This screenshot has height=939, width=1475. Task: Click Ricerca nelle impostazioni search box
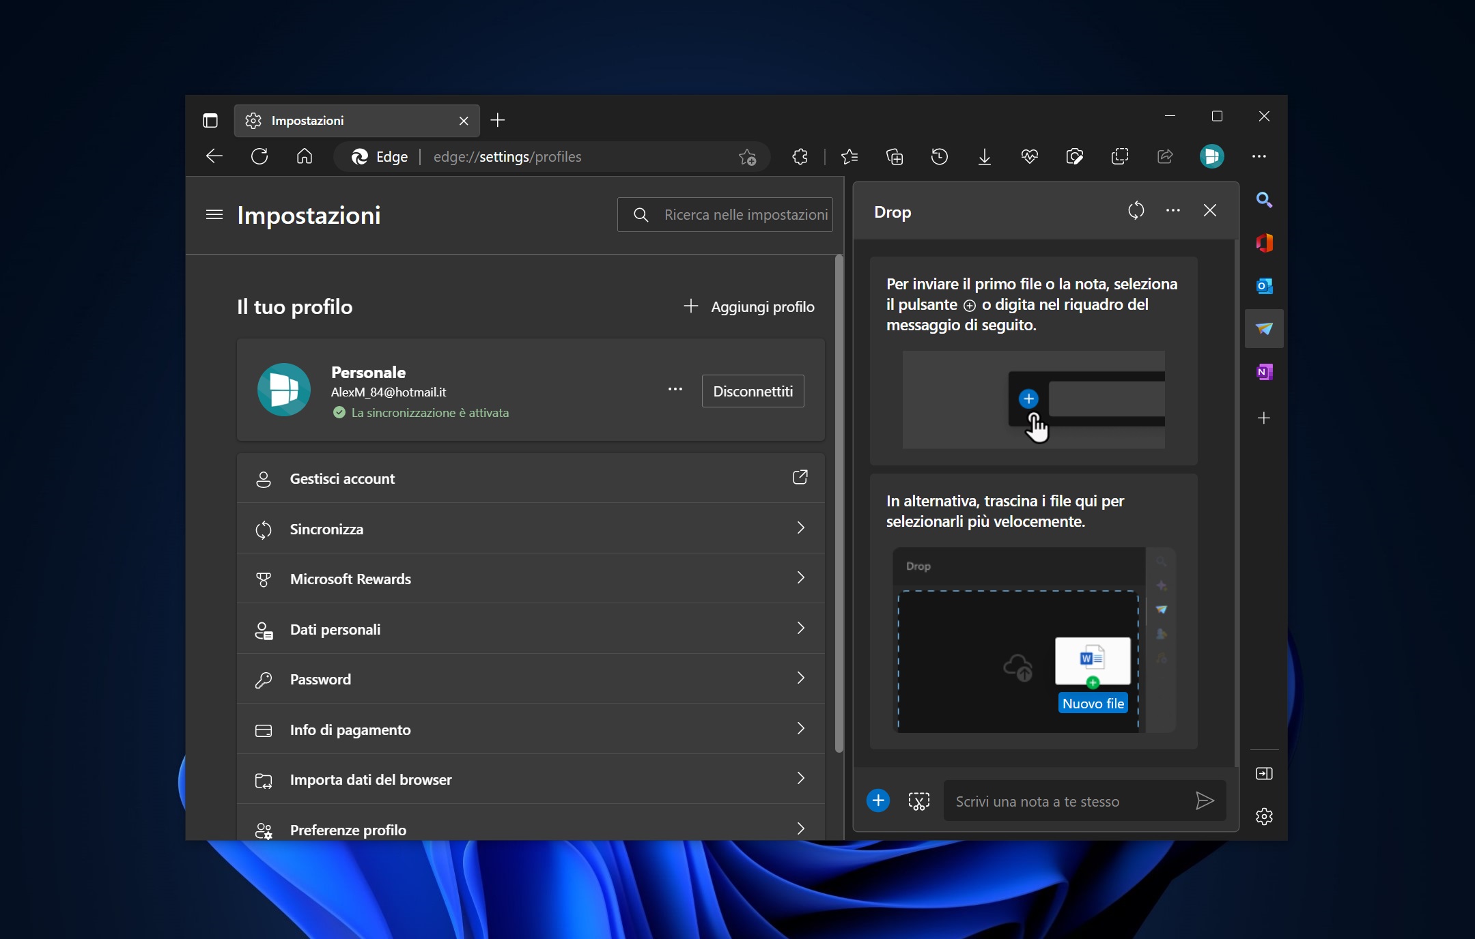tap(725, 215)
